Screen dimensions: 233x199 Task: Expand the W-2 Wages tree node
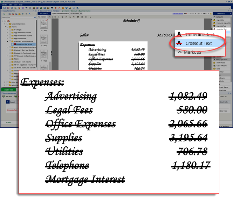(7, 29)
